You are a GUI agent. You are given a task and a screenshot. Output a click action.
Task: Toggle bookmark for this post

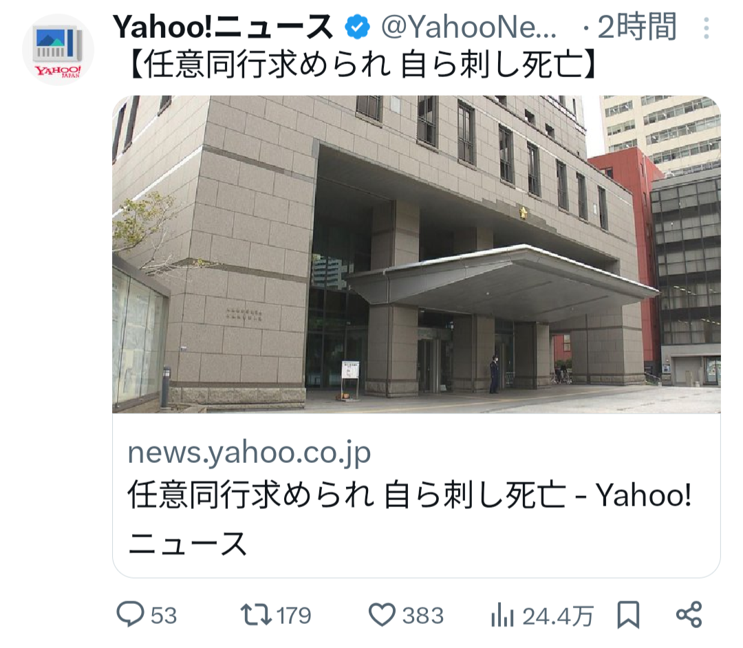coord(628,615)
